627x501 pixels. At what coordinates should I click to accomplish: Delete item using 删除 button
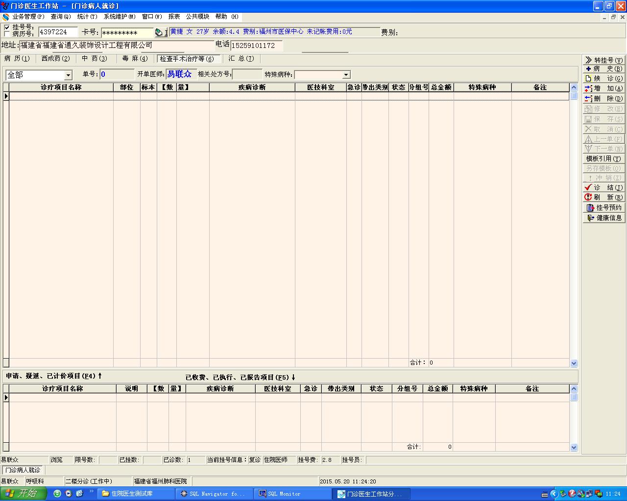[603, 98]
